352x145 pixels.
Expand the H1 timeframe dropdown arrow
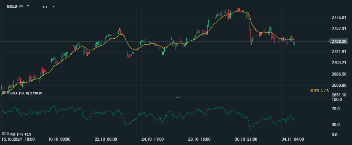point(53,6)
